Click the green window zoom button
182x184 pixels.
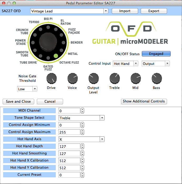(14, 3)
